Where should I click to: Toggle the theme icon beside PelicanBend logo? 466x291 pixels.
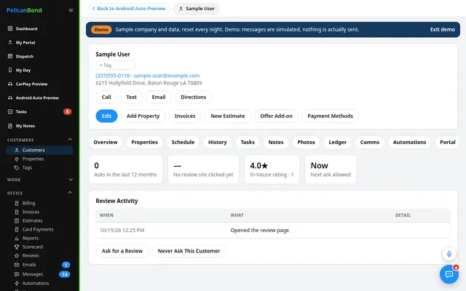coord(71,10)
